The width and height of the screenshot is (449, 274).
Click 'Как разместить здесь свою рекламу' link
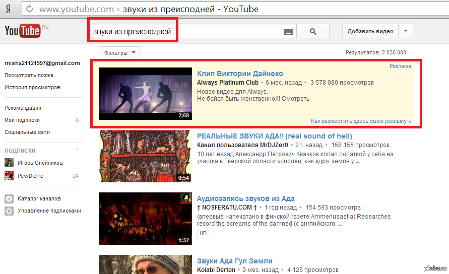[x=360, y=121]
